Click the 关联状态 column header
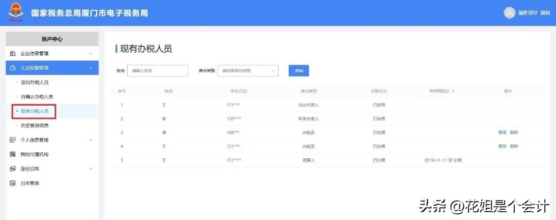This screenshot has width=556, height=220. (x=379, y=91)
